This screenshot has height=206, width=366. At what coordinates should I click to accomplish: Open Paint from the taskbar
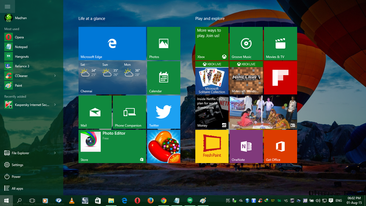pyautogui.click(x=203, y=201)
